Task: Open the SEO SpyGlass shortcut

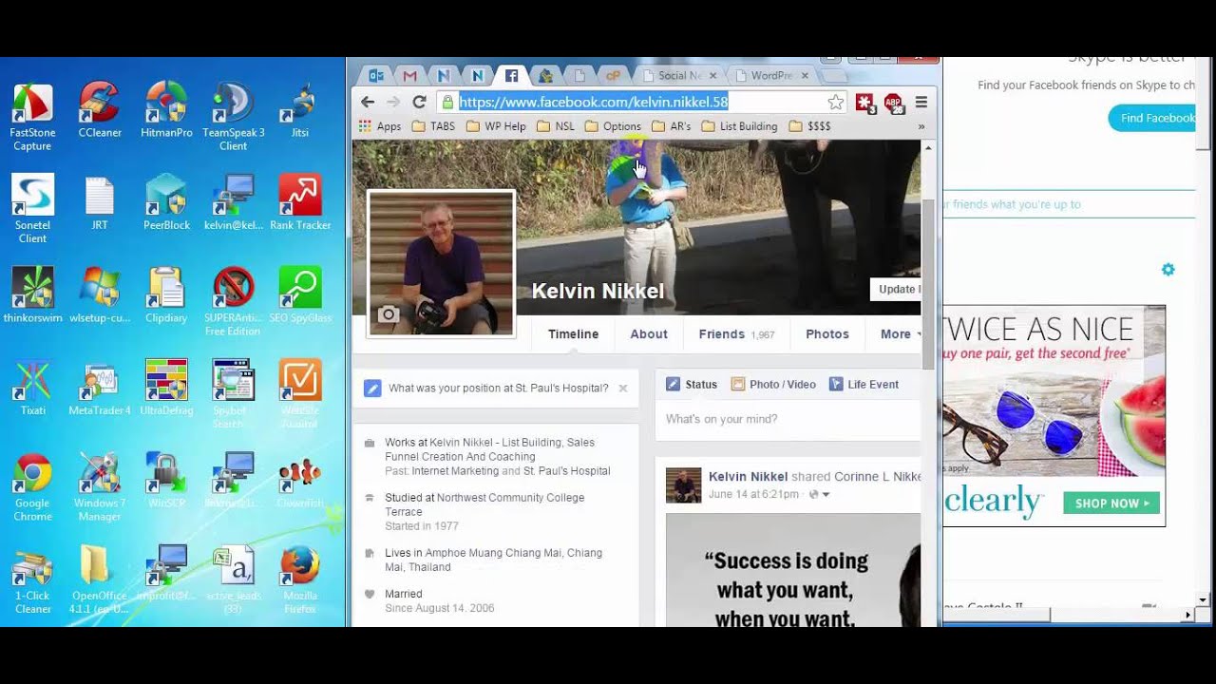Action: point(300,296)
